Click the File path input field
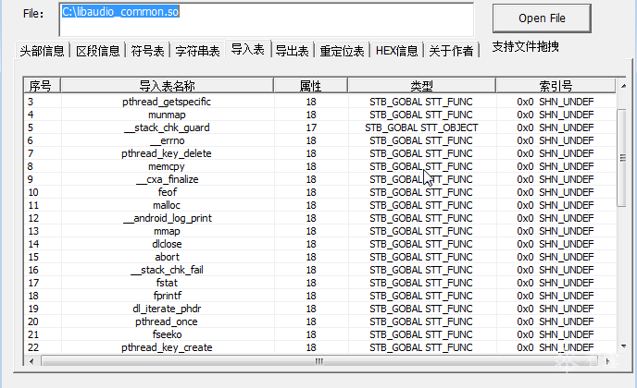 (x=266, y=19)
